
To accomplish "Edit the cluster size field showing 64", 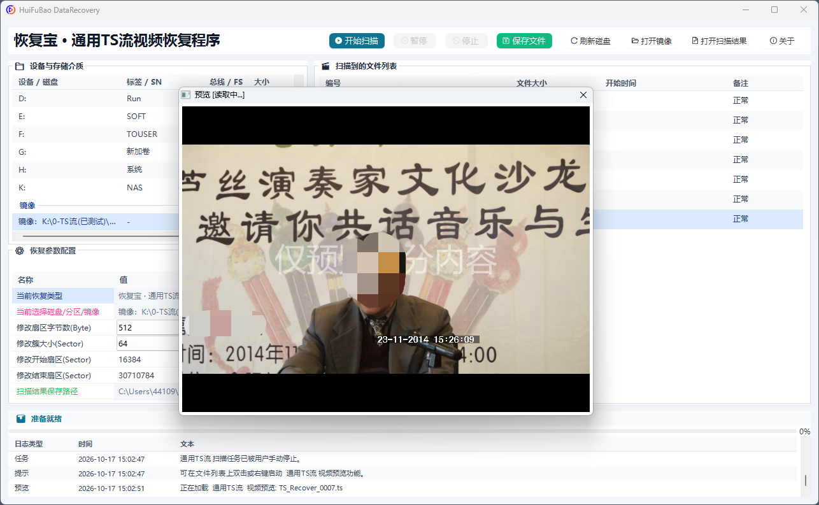I will tap(148, 343).
